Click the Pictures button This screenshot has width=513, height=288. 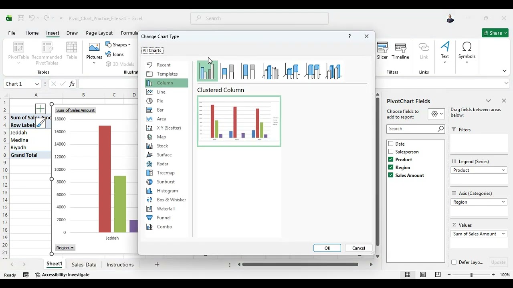pyautogui.click(x=94, y=53)
